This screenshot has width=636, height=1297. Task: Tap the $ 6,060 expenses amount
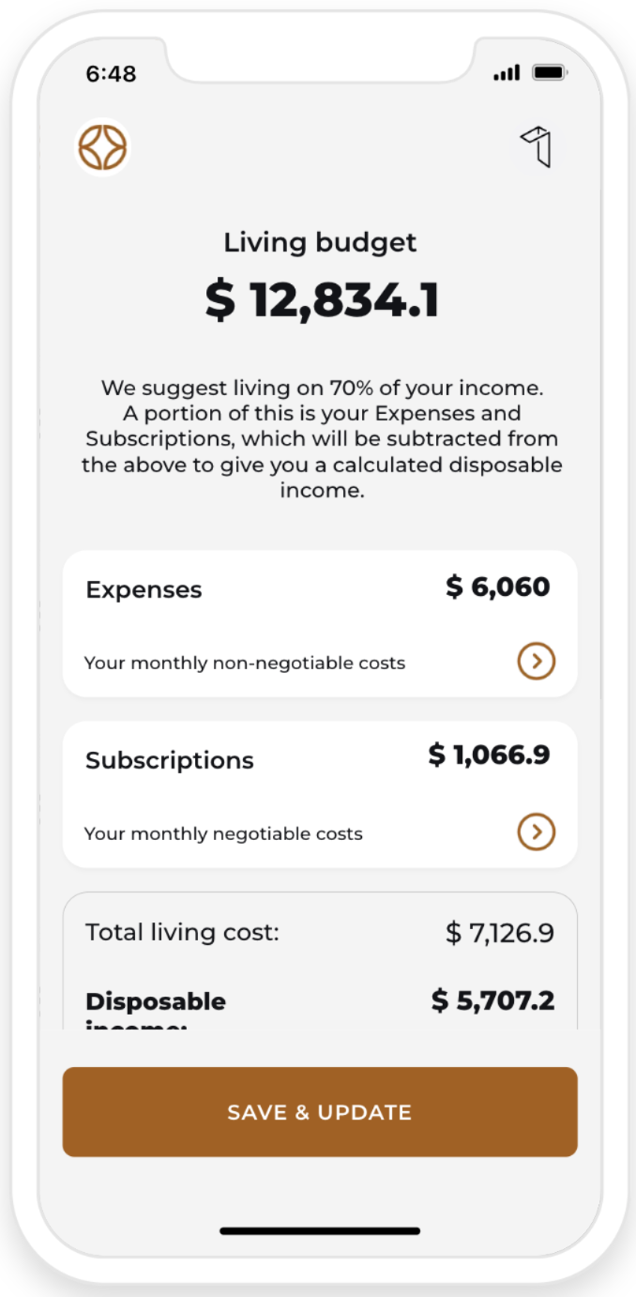[498, 587]
